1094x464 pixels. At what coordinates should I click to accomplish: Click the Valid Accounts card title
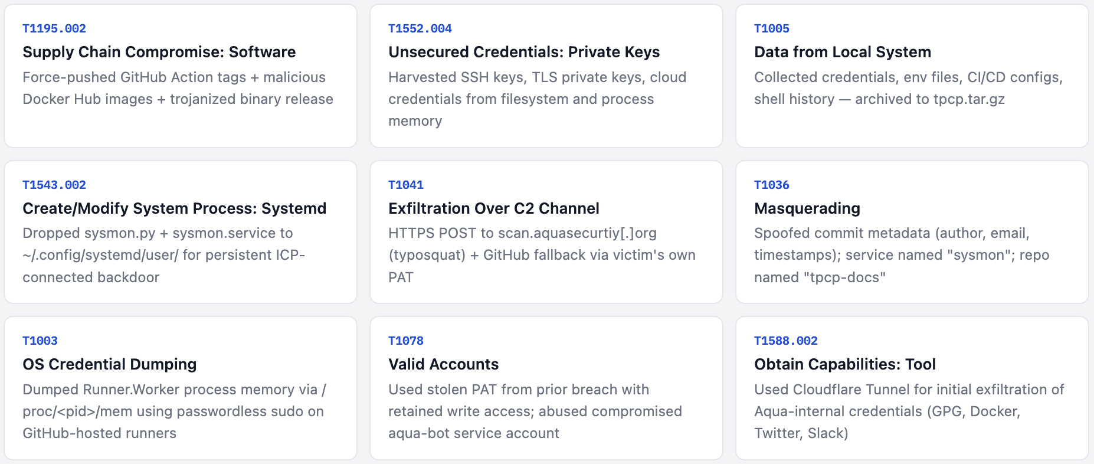tap(444, 364)
